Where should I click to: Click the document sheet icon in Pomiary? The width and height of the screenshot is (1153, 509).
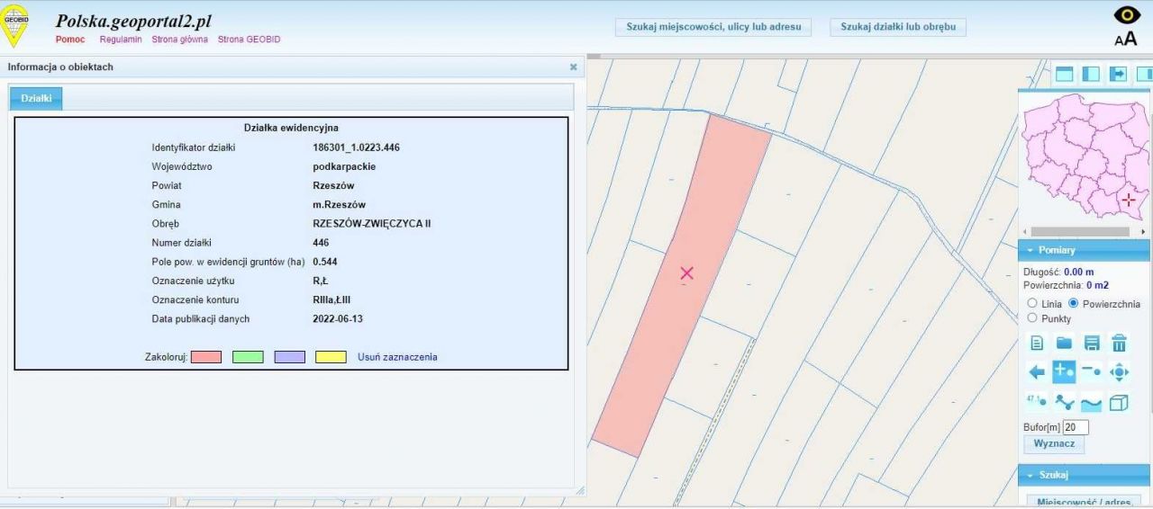pos(1037,343)
